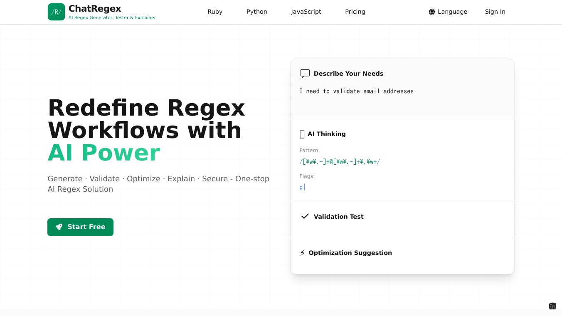The width and height of the screenshot is (562, 316).
Task: Open the Python navigation menu
Action: [x=256, y=12]
